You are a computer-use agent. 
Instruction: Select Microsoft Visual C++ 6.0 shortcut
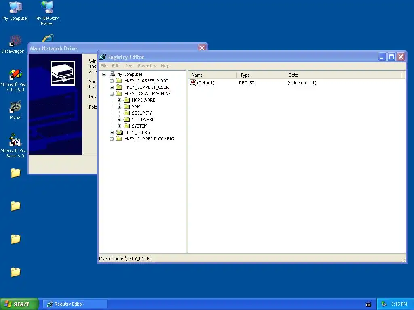(x=15, y=80)
